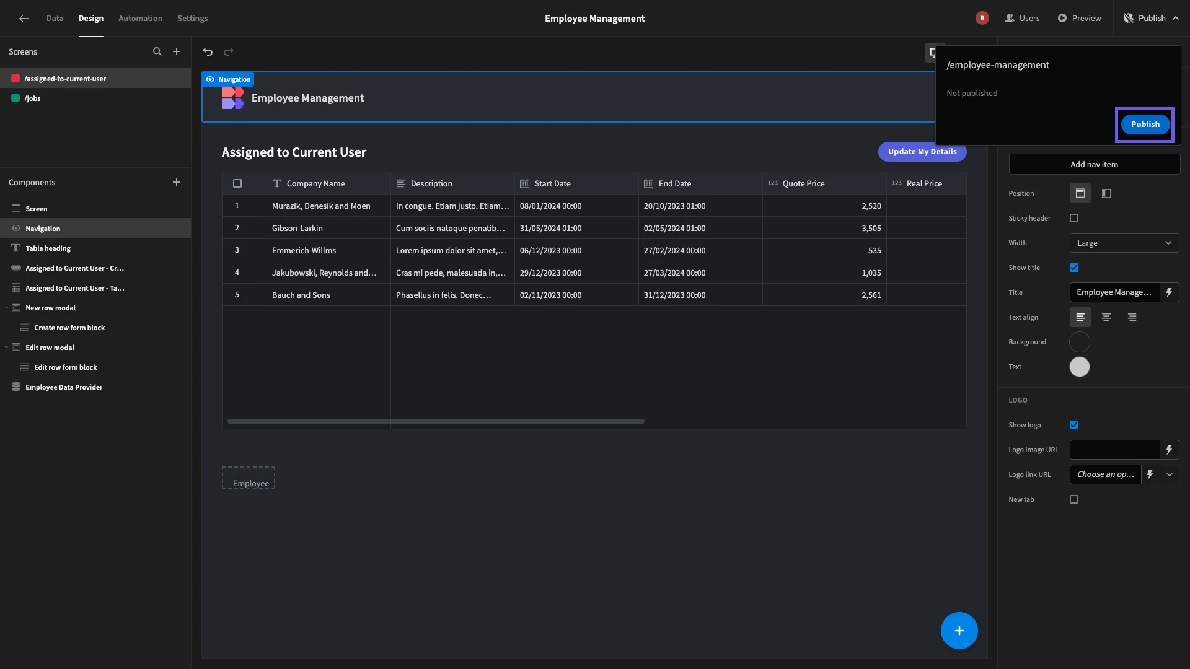Add a component with the plus icon

[177, 182]
